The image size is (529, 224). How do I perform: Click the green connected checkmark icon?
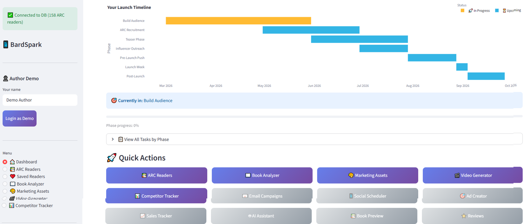pos(10,15)
